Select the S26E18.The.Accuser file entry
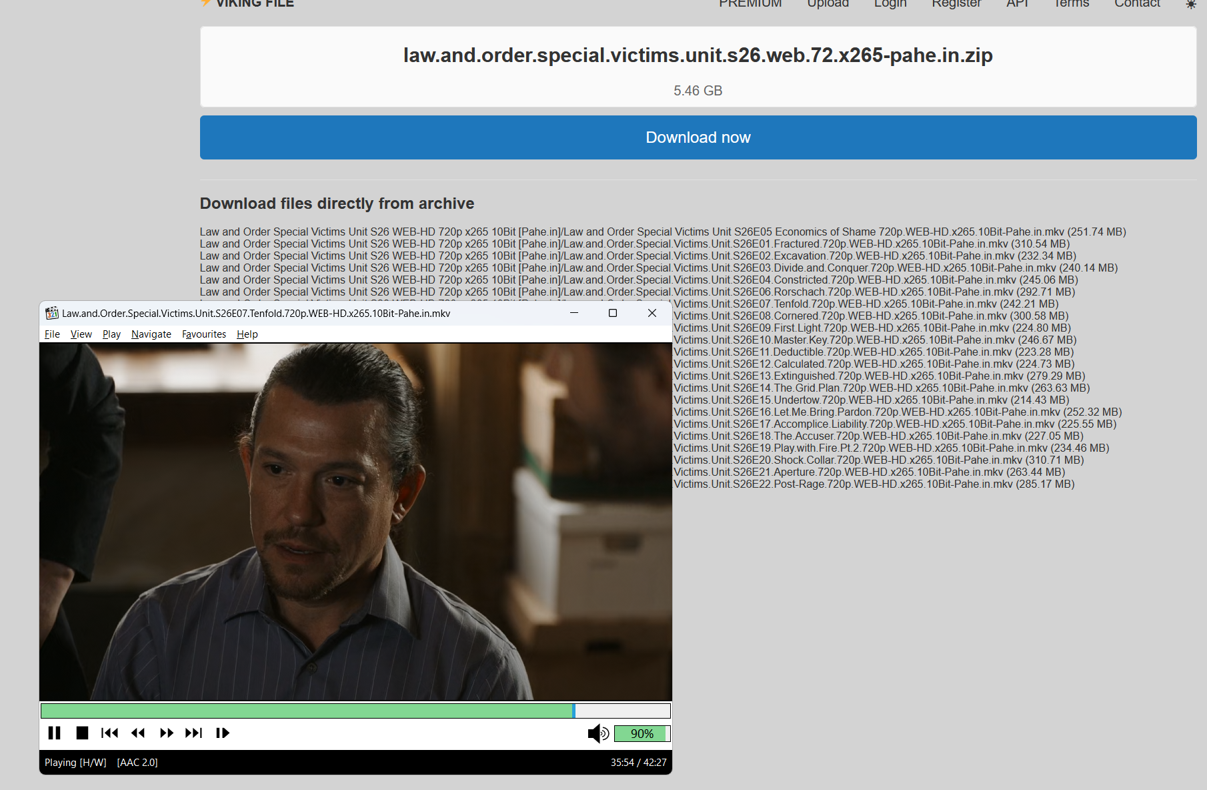1207x790 pixels. (x=878, y=436)
